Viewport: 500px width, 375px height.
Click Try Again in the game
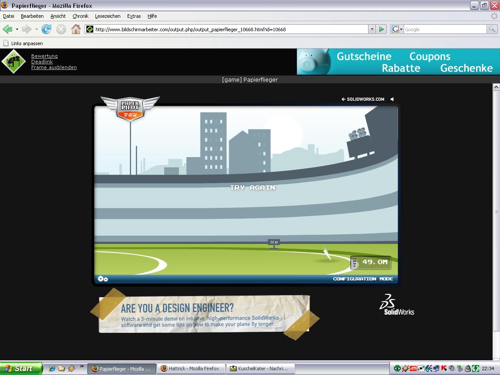[x=253, y=187]
